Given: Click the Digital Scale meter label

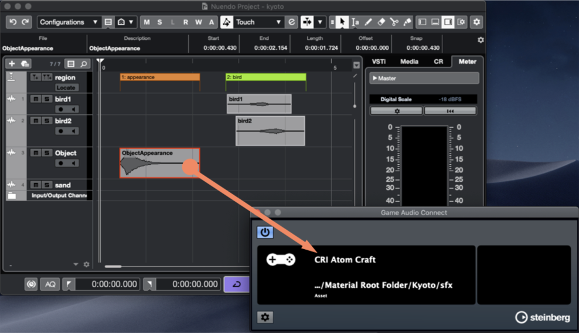Looking at the screenshot, I should pos(396,99).
